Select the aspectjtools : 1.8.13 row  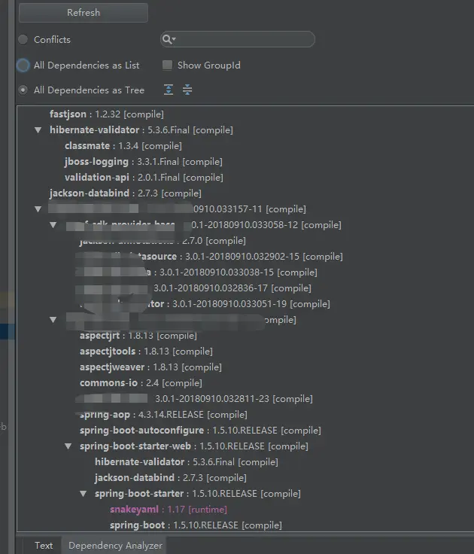[146, 352]
